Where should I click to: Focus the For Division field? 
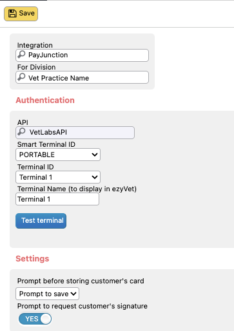click(x=82, y=77)
